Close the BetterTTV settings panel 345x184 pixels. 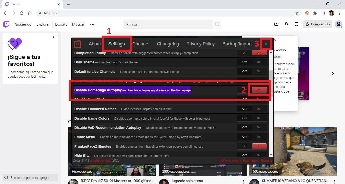click(266, 44)
